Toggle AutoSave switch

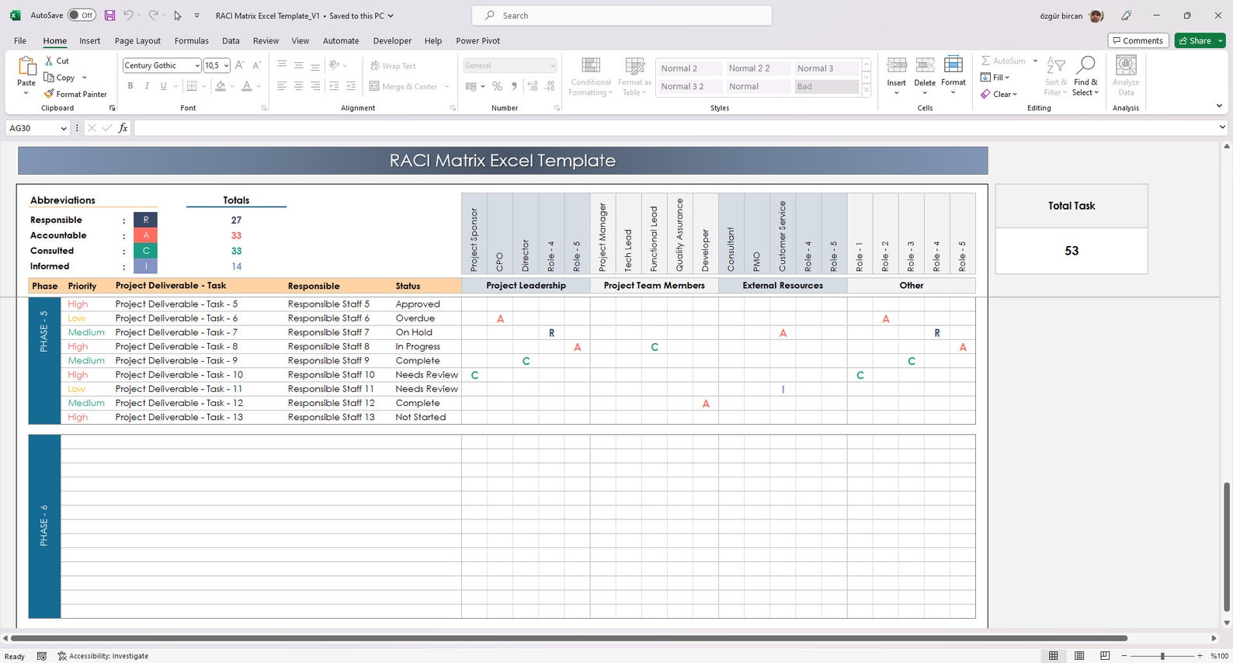point(82,16)
